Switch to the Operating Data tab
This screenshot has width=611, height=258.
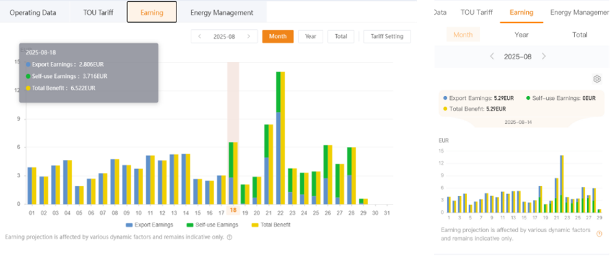click(32, 12)
